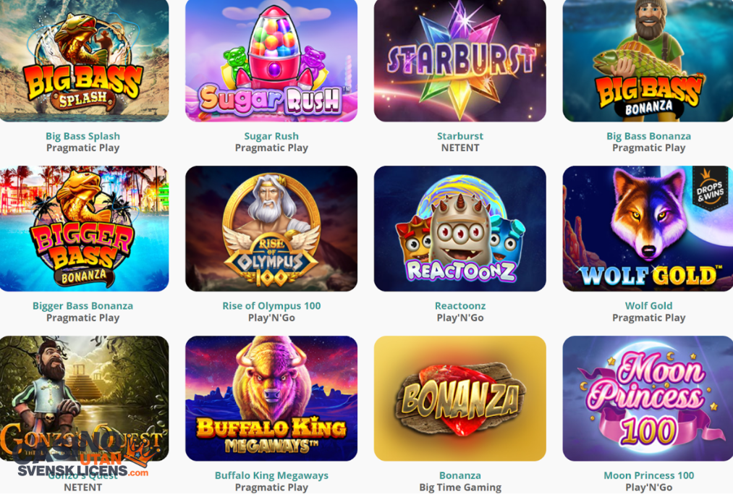Follow the Buffalo King Megaways title link
The image size is (733, 500).
click(271, 475)
